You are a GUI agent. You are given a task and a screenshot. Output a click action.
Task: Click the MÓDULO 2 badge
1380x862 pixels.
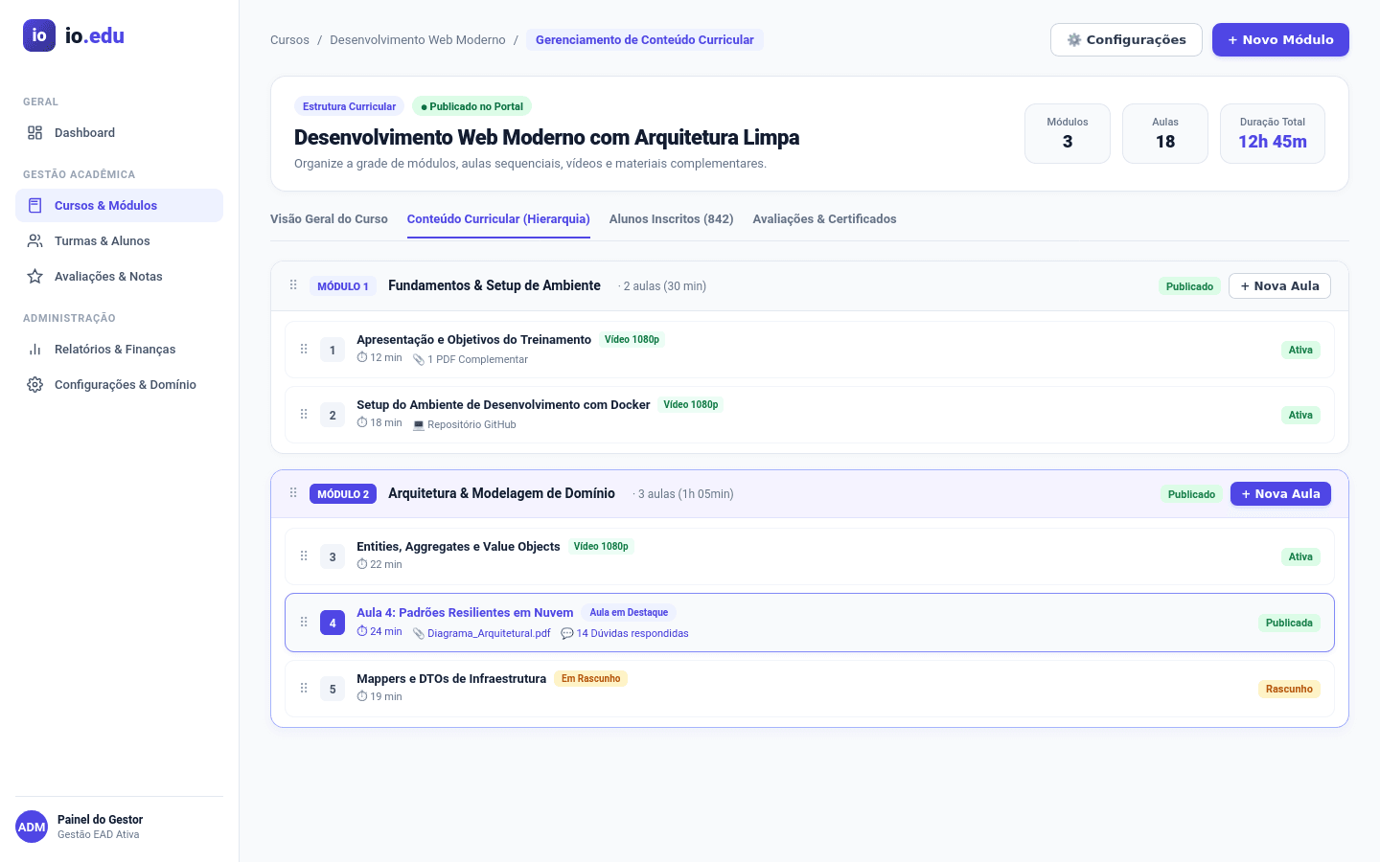(343, 494)
